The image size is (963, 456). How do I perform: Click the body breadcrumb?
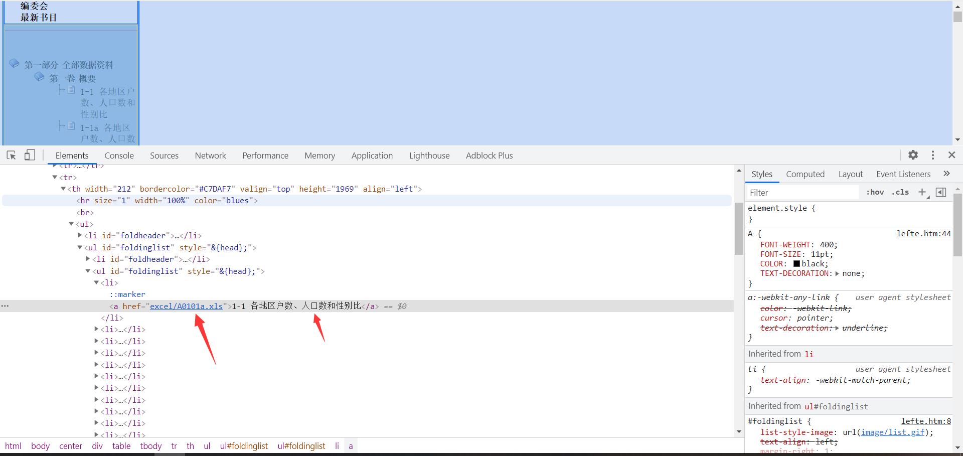pyautogui.click(x=40, y=446)
